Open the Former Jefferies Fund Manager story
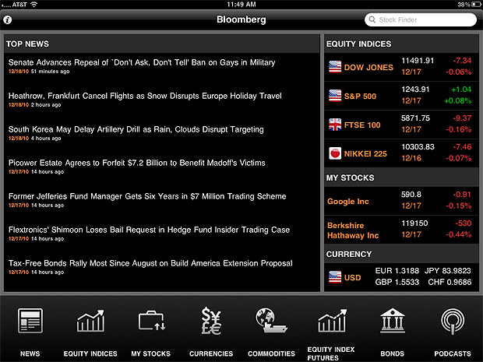The width and height of the screenshot is (483, 362). (147, 196)
